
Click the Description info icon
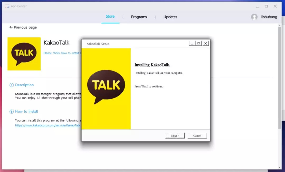pos(12,85)
